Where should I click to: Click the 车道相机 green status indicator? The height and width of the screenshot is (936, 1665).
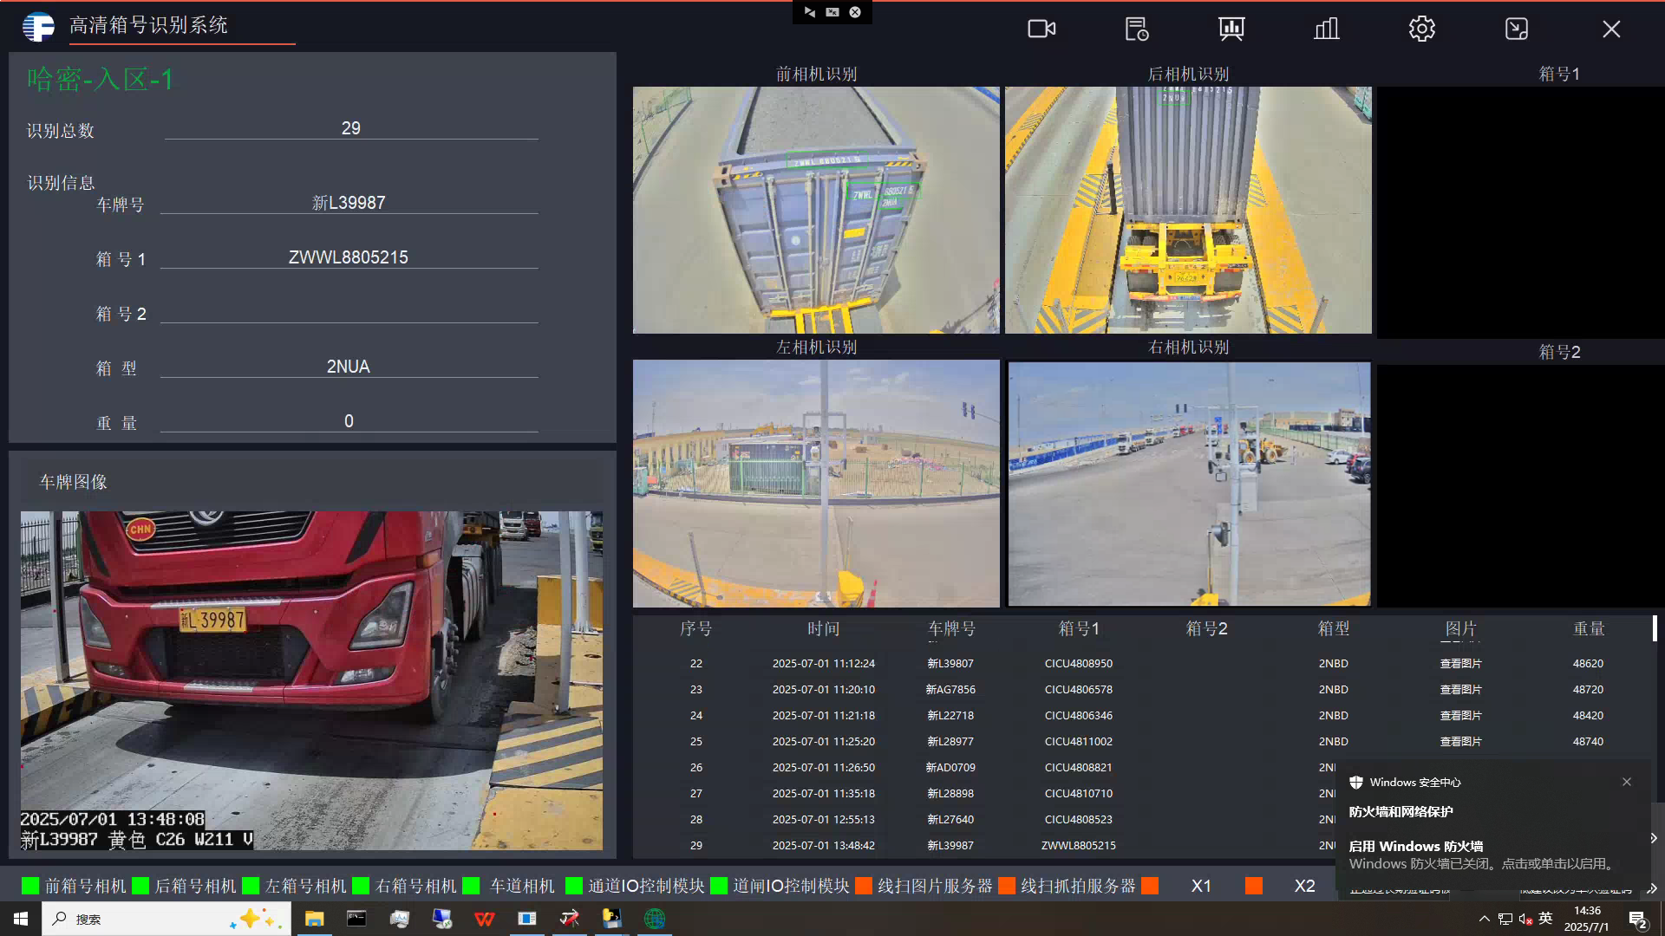[472, 886]
